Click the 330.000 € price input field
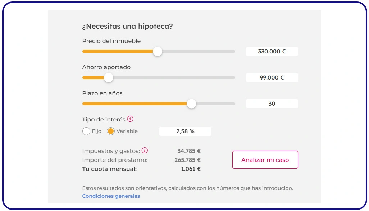Screen dimensions: 369x211 (x=272, y=51)
